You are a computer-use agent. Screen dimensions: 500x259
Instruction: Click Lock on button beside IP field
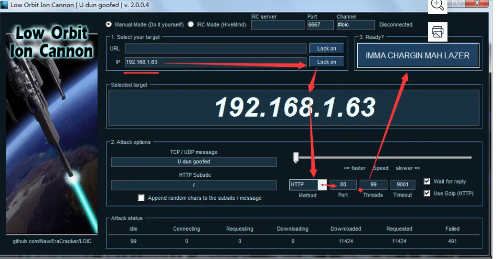pyautogui.click(x=327, y=62)
